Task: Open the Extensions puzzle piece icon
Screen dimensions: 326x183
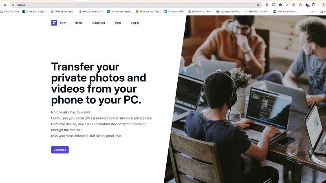Action: point(314,5)
